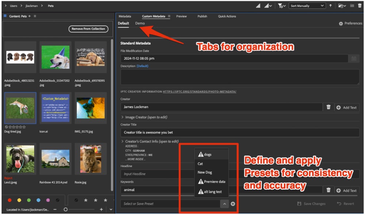Click the plus icon beside preset field
The image size is (365, 215).
pos(233,204)
